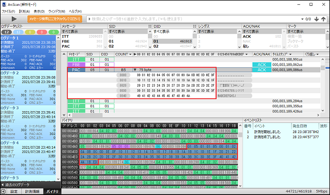Select ITT in message filter list

(82, 37)
